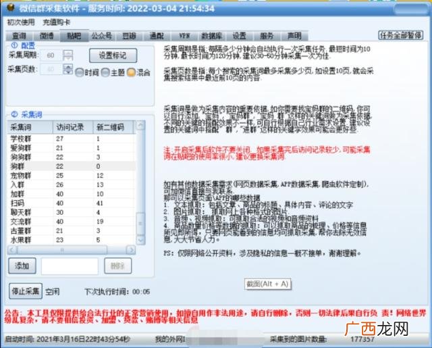
Task: Open the 通配 tab
Action: click(157, 36)
